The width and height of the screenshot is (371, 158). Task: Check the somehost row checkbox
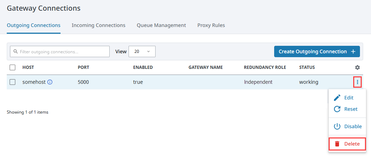[12, 82]
